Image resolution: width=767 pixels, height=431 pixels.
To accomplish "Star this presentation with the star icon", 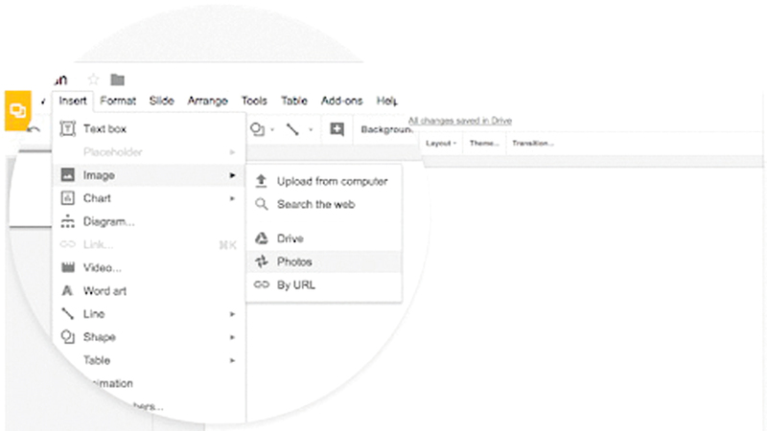I will coord(93,79).
